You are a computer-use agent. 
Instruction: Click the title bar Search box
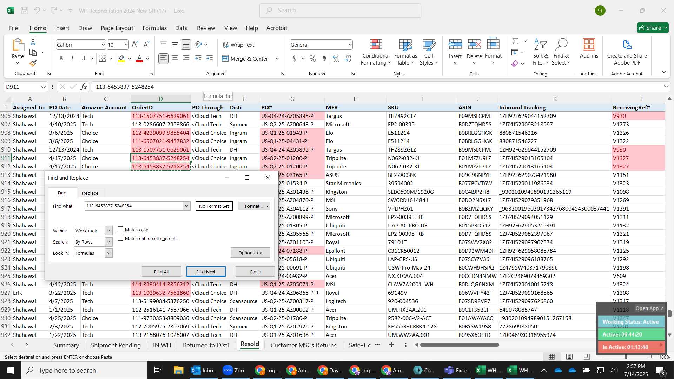340,11
